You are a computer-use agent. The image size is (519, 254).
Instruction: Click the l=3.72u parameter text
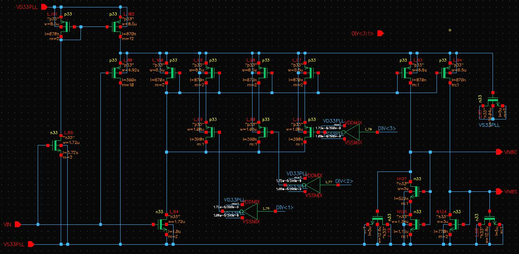[70, 152]
